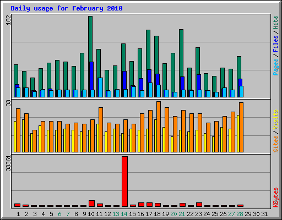
Task: Click the red KBytes bar for day 23
Action: pos(199,205)
